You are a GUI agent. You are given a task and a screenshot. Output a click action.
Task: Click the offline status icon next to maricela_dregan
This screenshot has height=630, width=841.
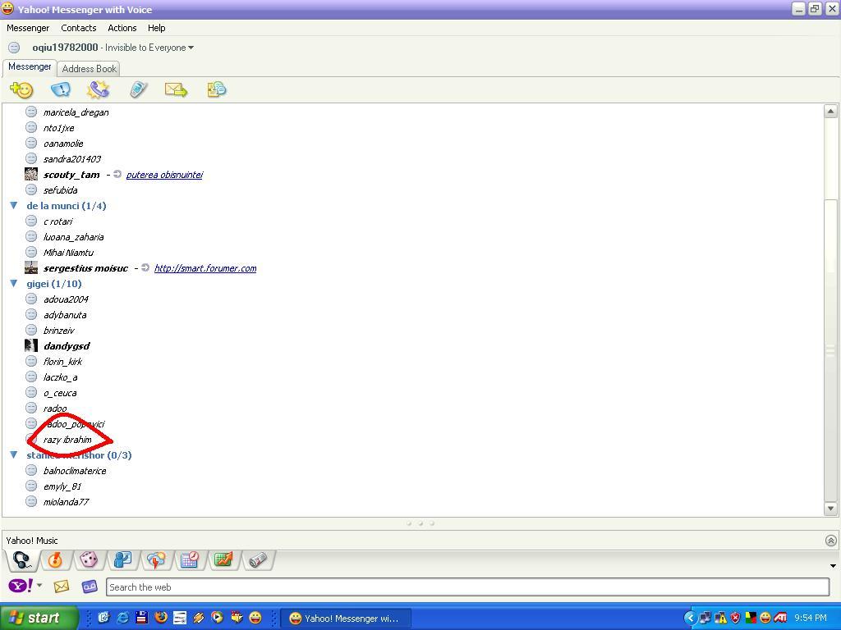point(31,112)
